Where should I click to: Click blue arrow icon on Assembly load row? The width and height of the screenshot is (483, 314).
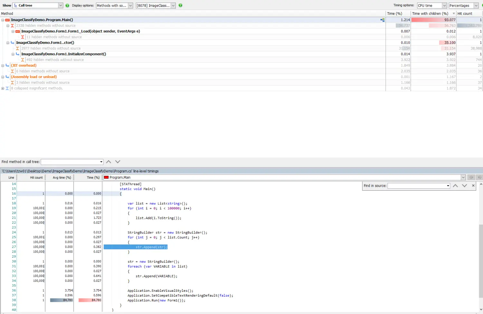(7, 77)
